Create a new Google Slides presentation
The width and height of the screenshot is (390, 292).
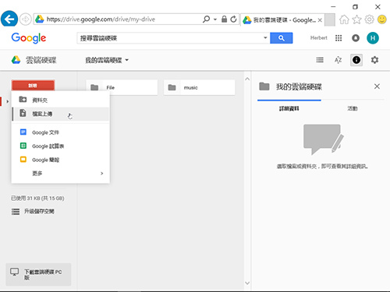61,160
